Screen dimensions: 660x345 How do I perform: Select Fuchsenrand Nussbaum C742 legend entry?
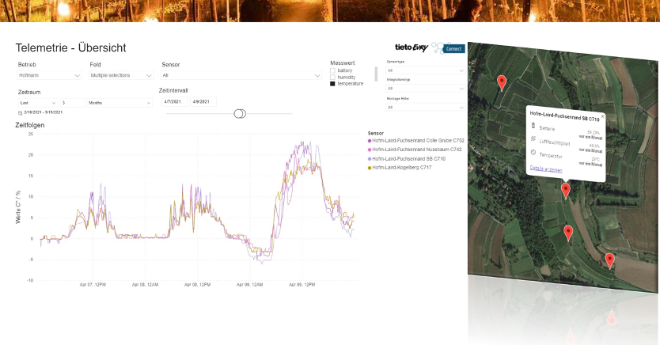(x=417, y=150)
